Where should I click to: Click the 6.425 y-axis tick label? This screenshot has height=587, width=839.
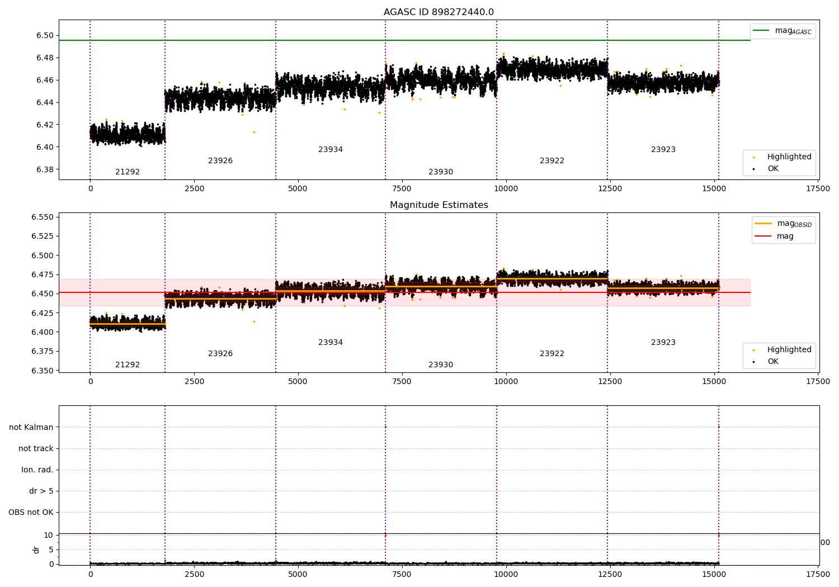coord(43,313)
